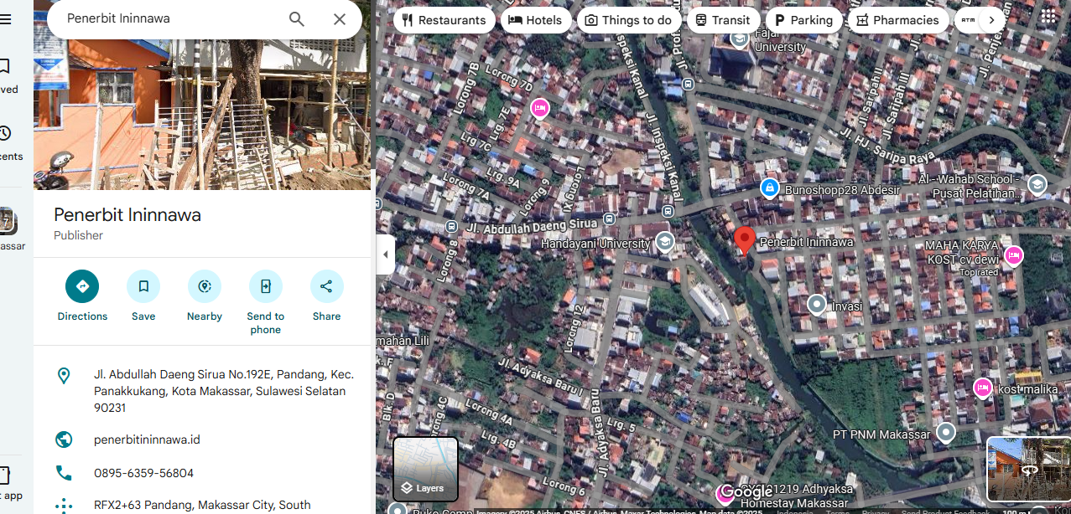Click the Directions icon button

pos(82,286)
